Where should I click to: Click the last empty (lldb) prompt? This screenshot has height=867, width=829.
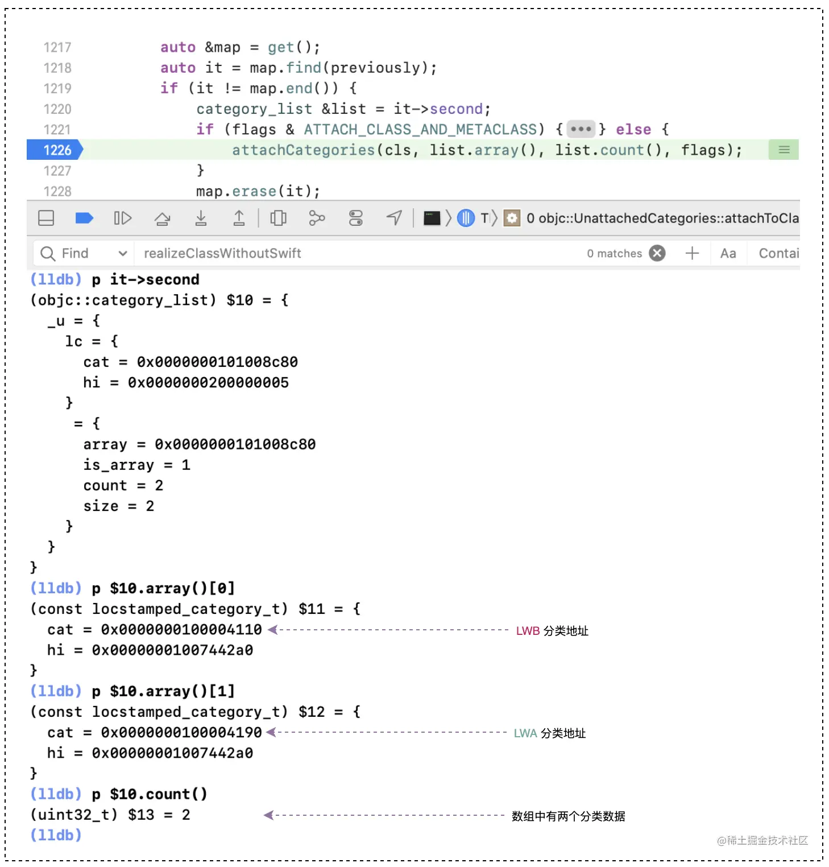click(x=56, y=835)
